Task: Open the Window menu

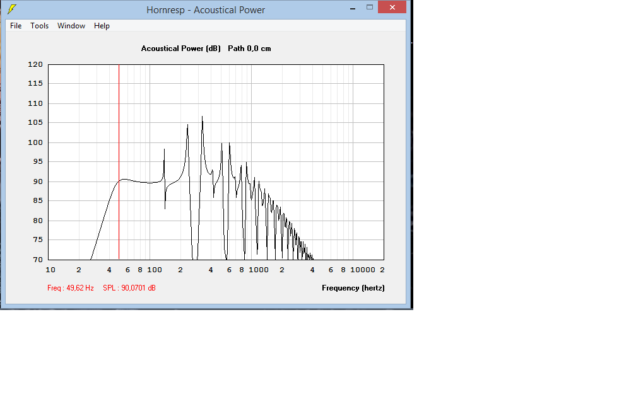Action: pos(71,25)
